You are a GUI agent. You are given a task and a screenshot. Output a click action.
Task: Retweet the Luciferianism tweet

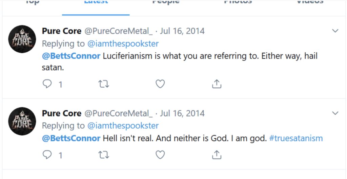[104, 84]
